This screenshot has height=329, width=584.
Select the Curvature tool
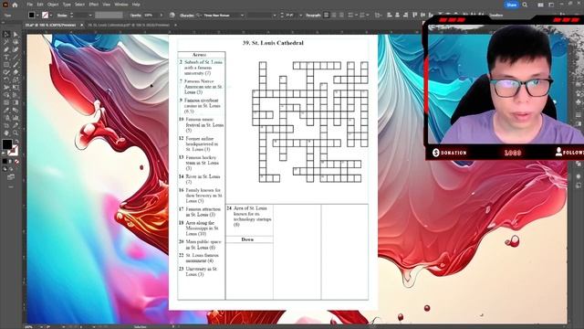pos(16,49)
